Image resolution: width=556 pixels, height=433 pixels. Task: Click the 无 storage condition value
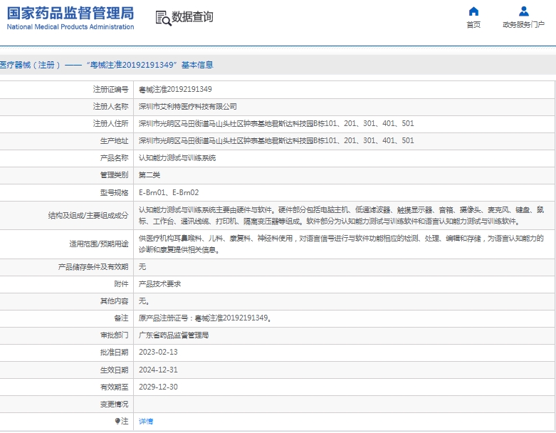coord(142,266)
